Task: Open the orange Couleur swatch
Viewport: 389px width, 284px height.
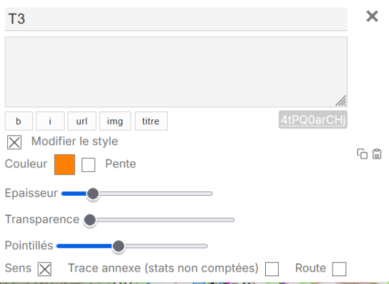Action: click(x=65, y=164)
